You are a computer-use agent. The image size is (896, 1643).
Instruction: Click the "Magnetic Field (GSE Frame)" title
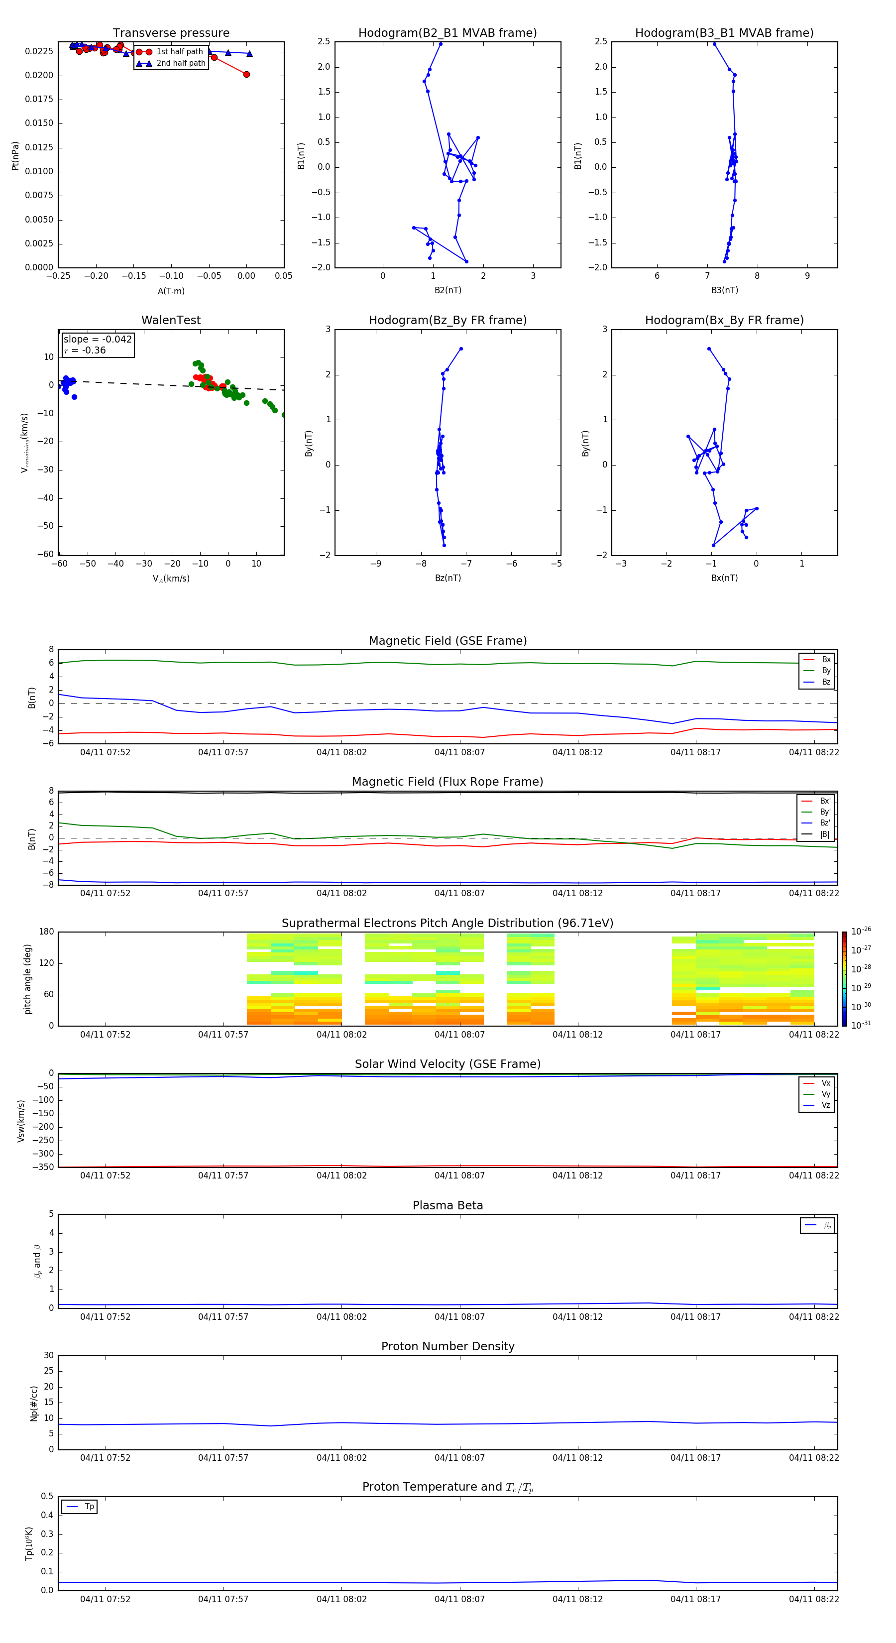(448, 641)
